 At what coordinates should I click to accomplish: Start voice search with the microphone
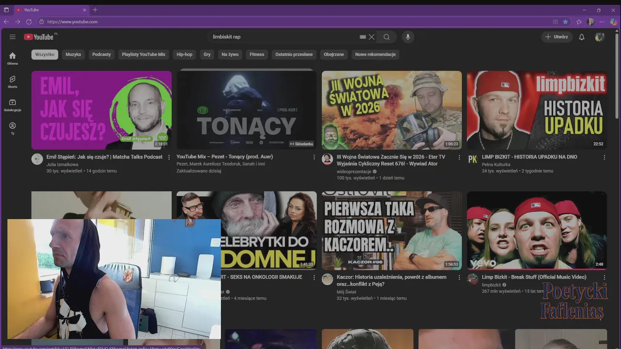coord(408,37)
